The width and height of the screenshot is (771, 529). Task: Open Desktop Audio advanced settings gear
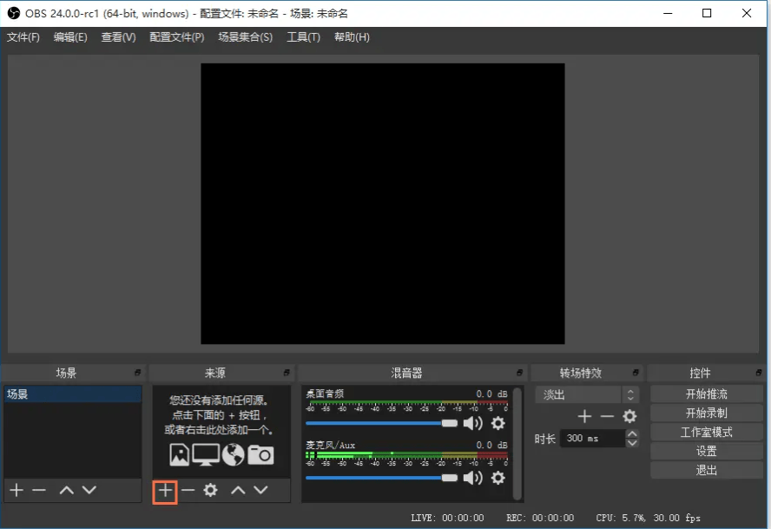tap(498, 424)
